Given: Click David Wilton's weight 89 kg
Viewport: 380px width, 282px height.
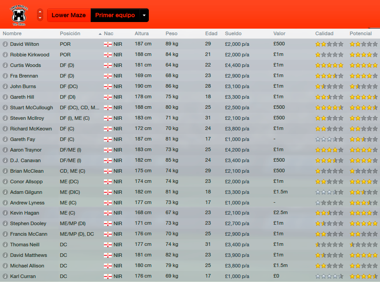Looking at the screenshot, I should (172, 44).
